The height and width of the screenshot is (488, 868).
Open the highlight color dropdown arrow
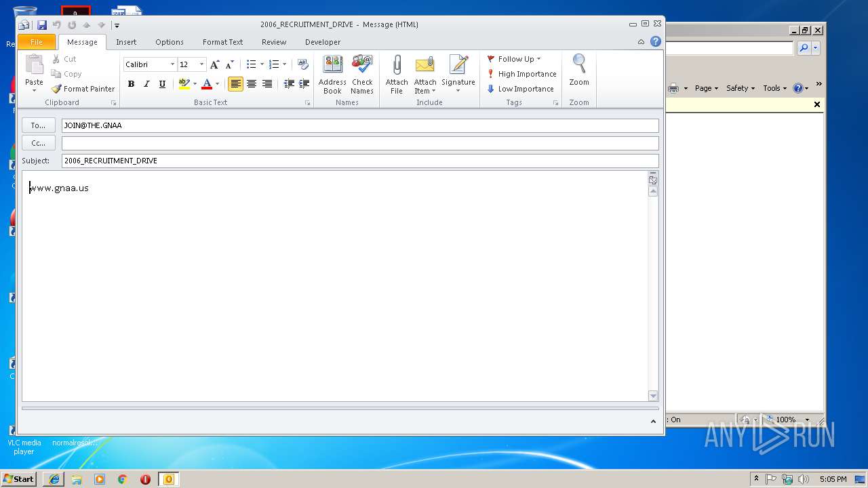coord(195,84)
